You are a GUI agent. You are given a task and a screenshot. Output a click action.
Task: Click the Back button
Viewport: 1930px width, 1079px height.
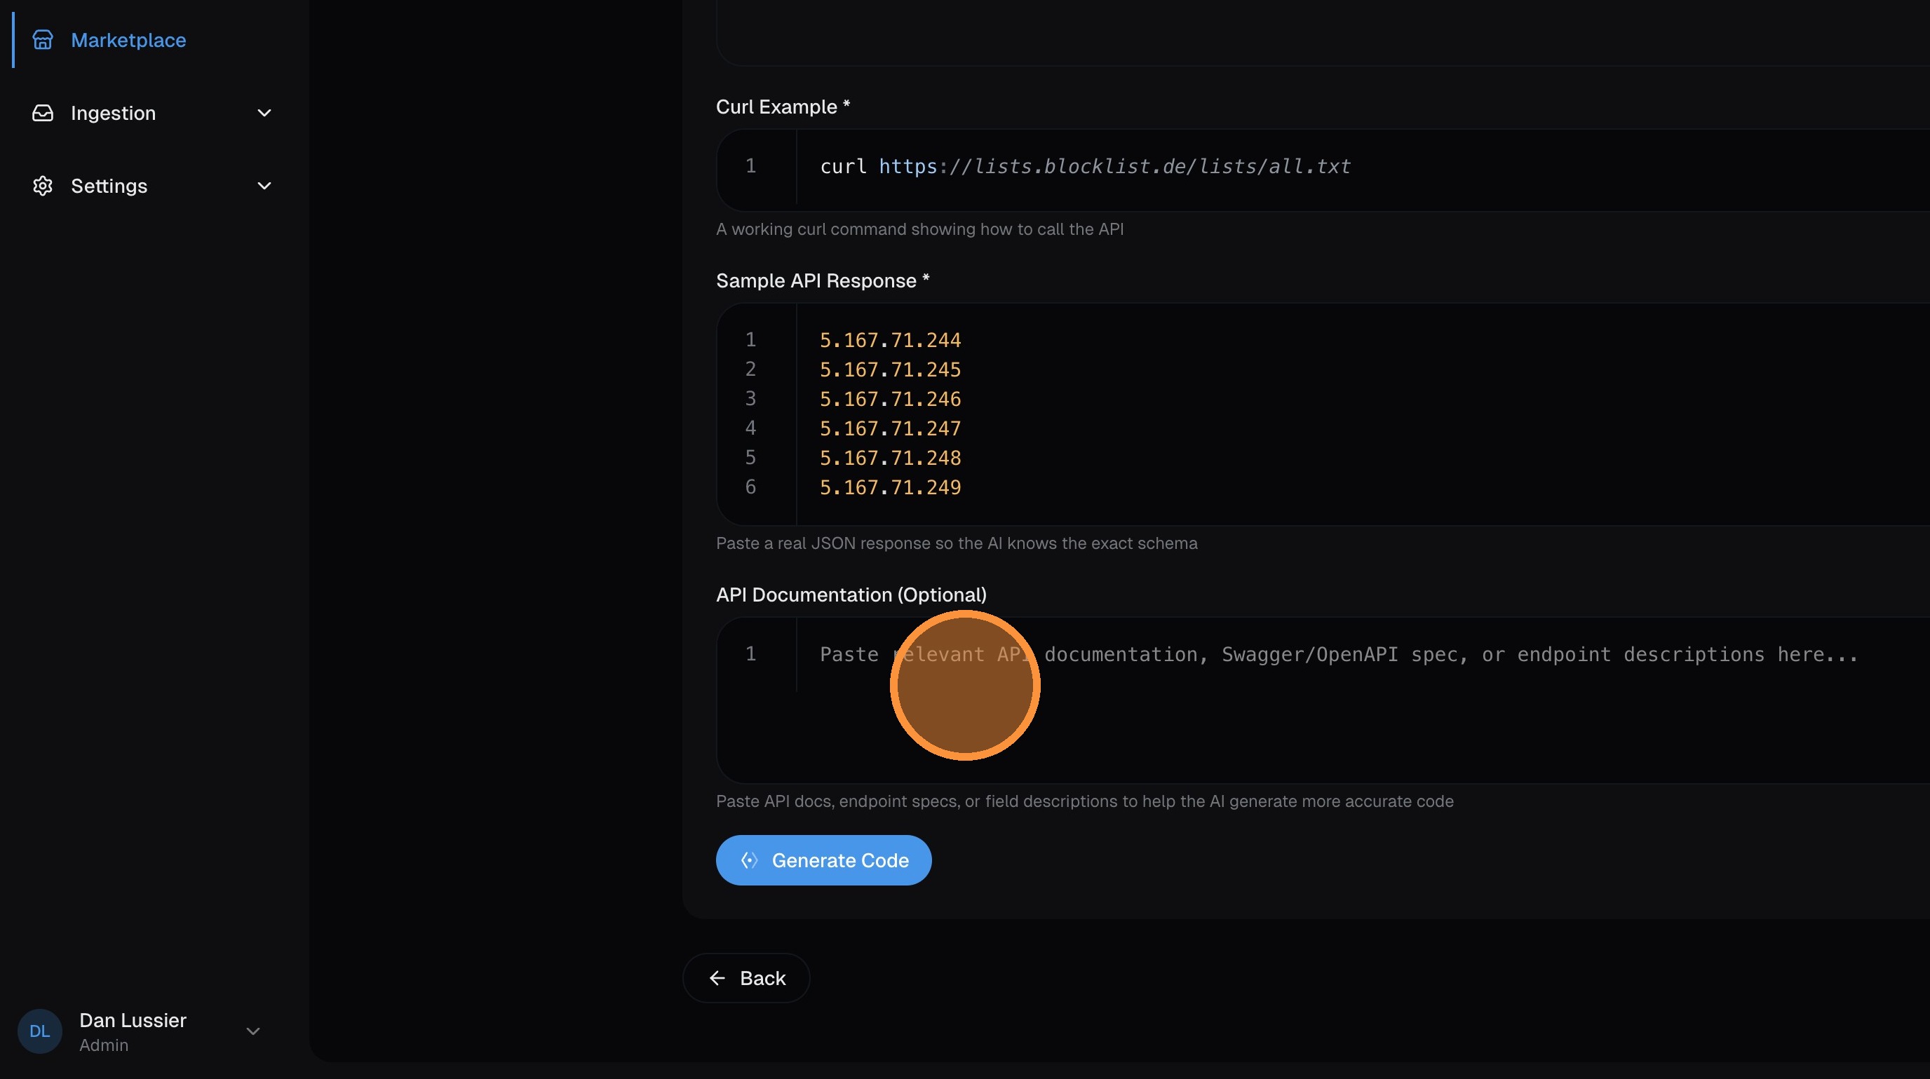point(746,977)
